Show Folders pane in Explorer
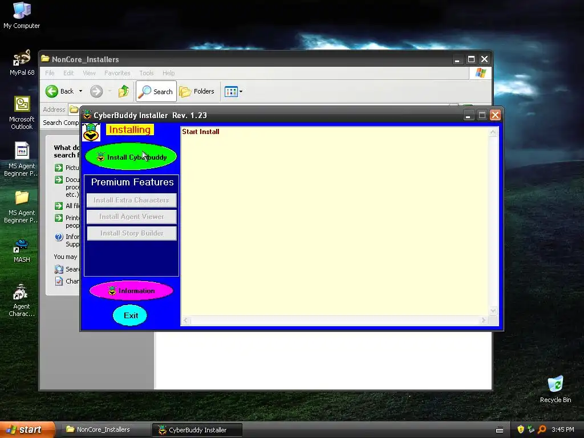 click(197, 91)
